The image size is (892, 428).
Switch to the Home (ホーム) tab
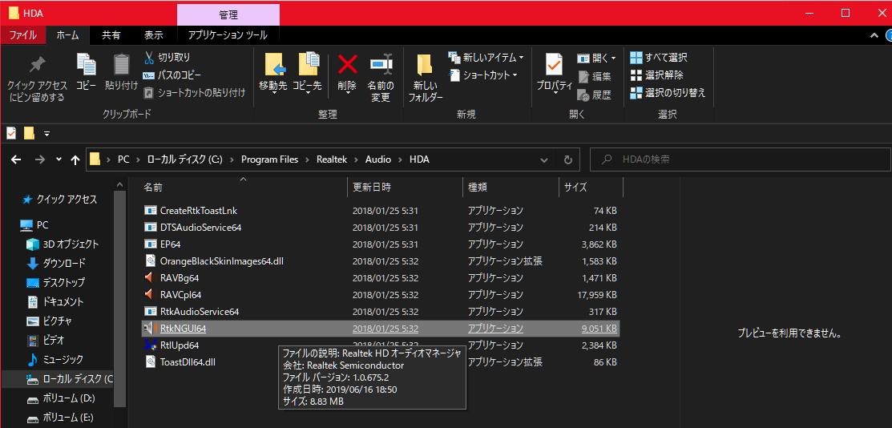[67, 35]
